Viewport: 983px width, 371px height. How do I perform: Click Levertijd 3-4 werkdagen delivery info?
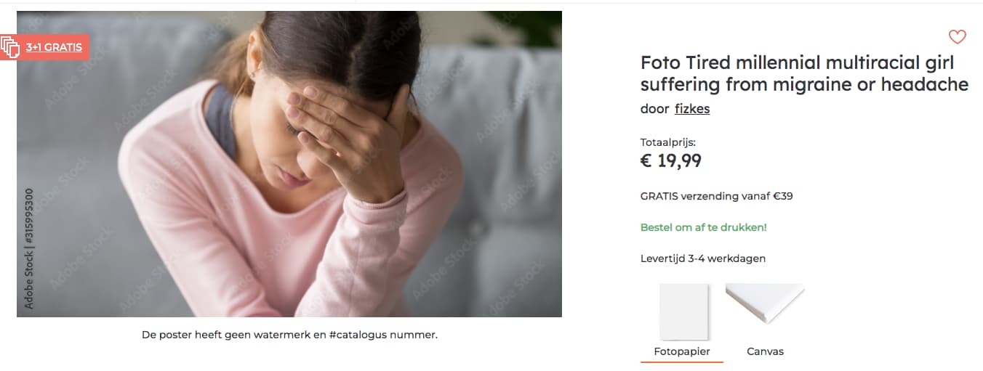click(x=703, y=258)
